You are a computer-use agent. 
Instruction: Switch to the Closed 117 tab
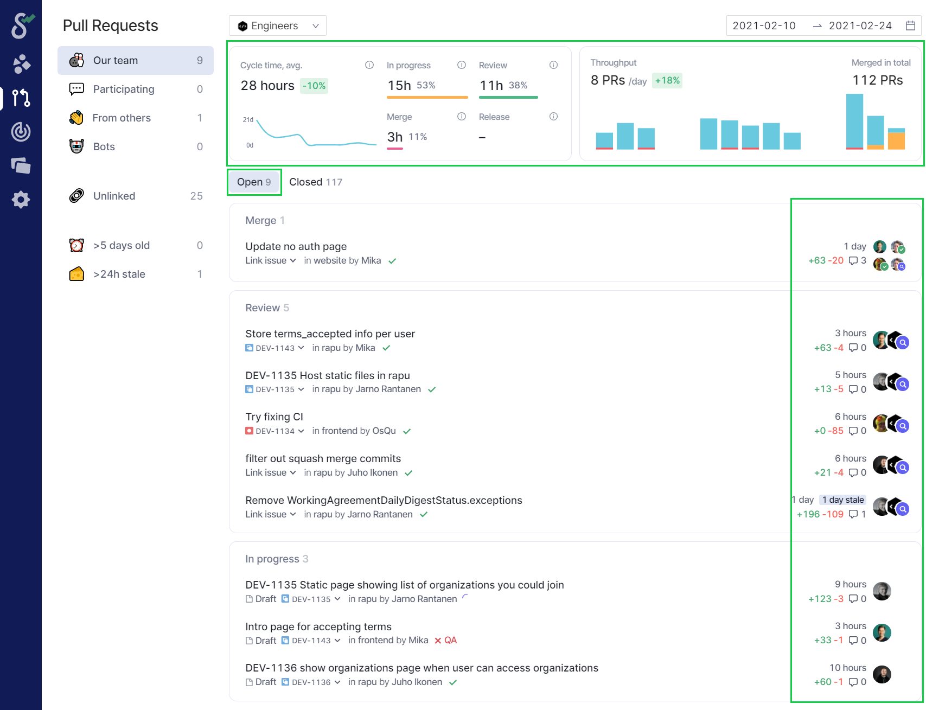[315, 182]
